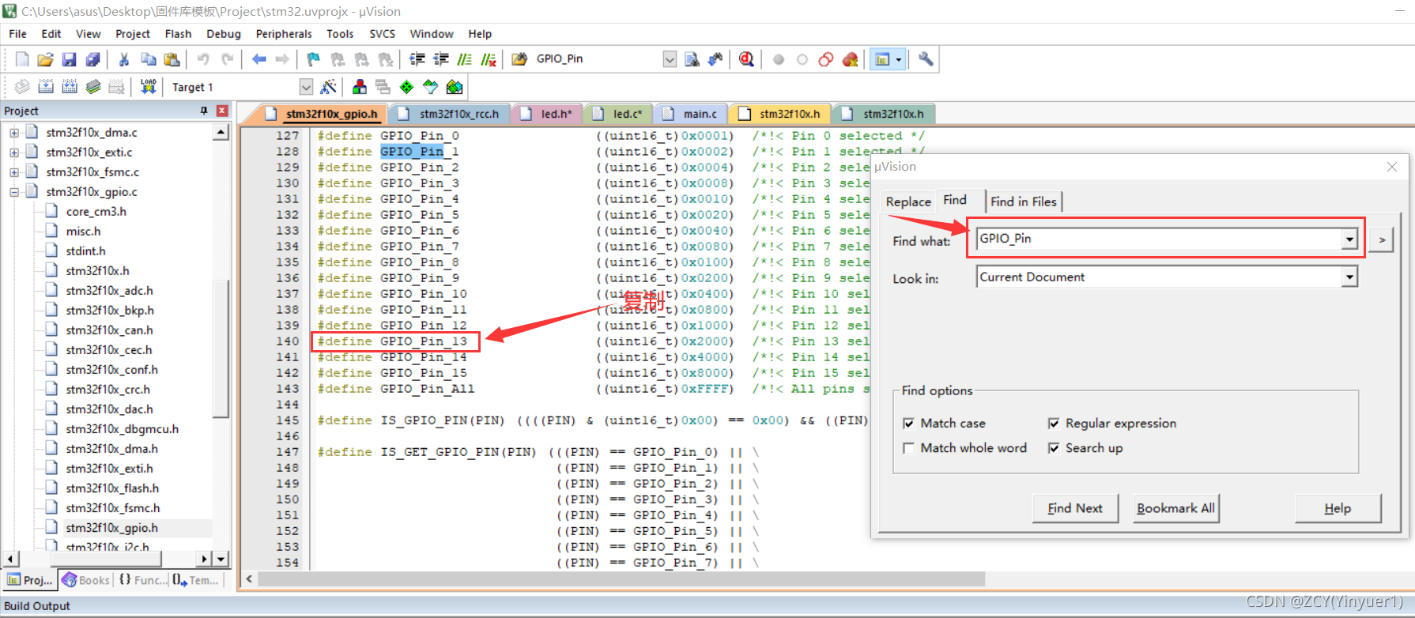Expand the stm32f10x_fsmc.c tree node

tap(14, 172)
